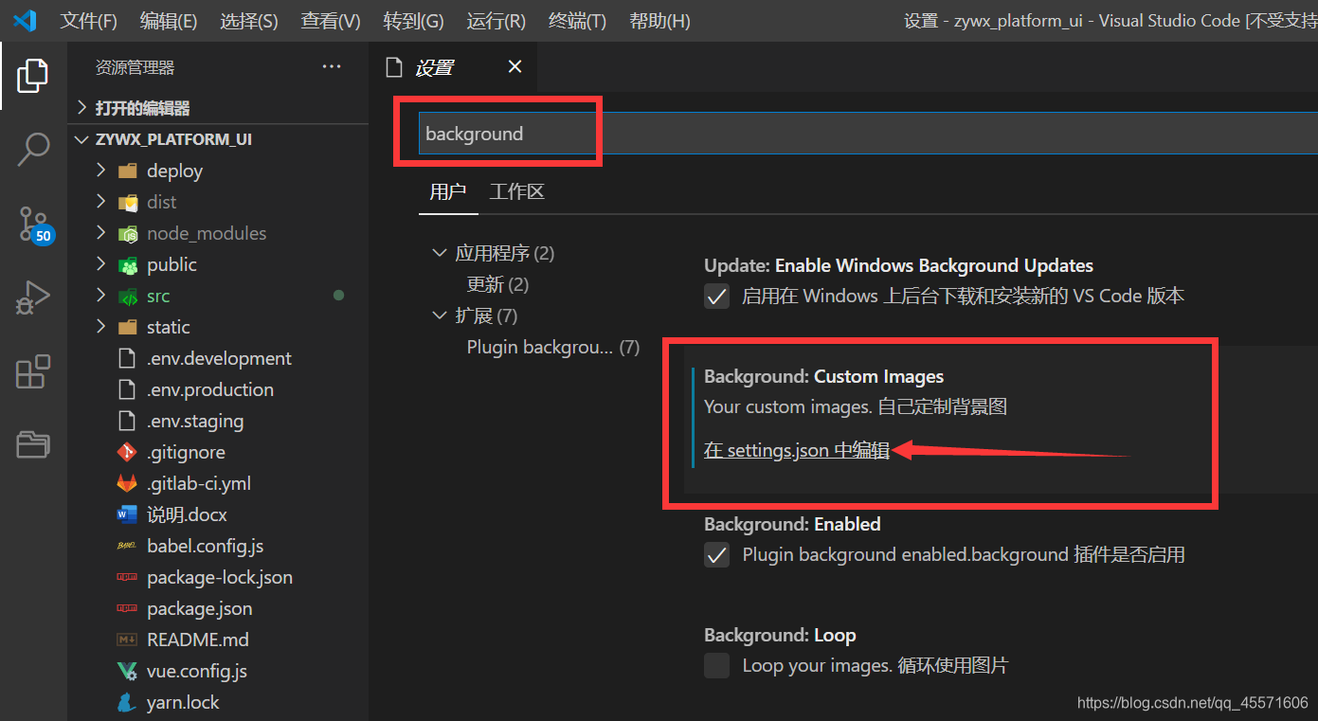Open the 转到(G) menu
Screen dimensions: 1318x721
pos(414,21)
